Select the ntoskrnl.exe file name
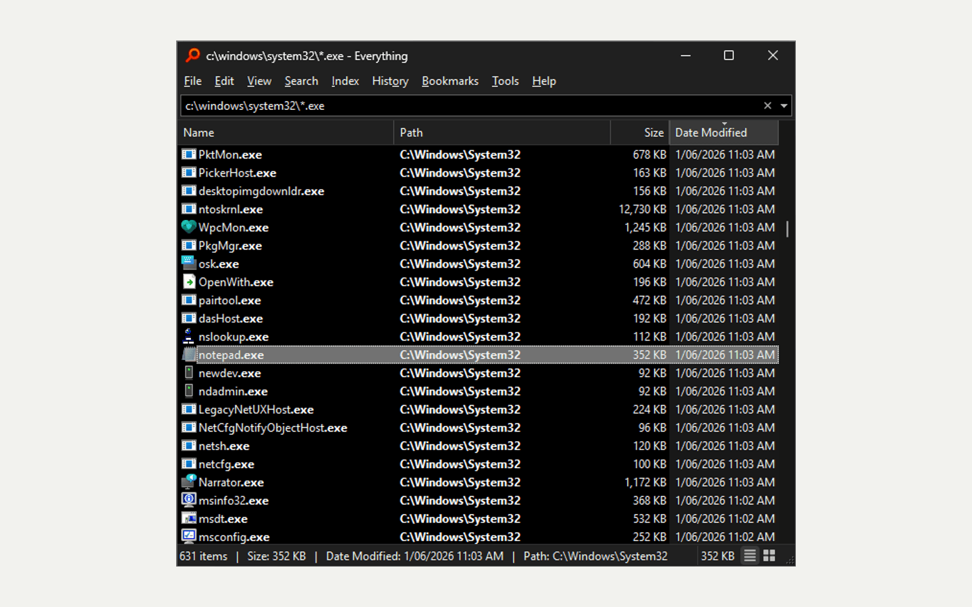This screenshot has height=607, width=972. click(x=231, y=209)
